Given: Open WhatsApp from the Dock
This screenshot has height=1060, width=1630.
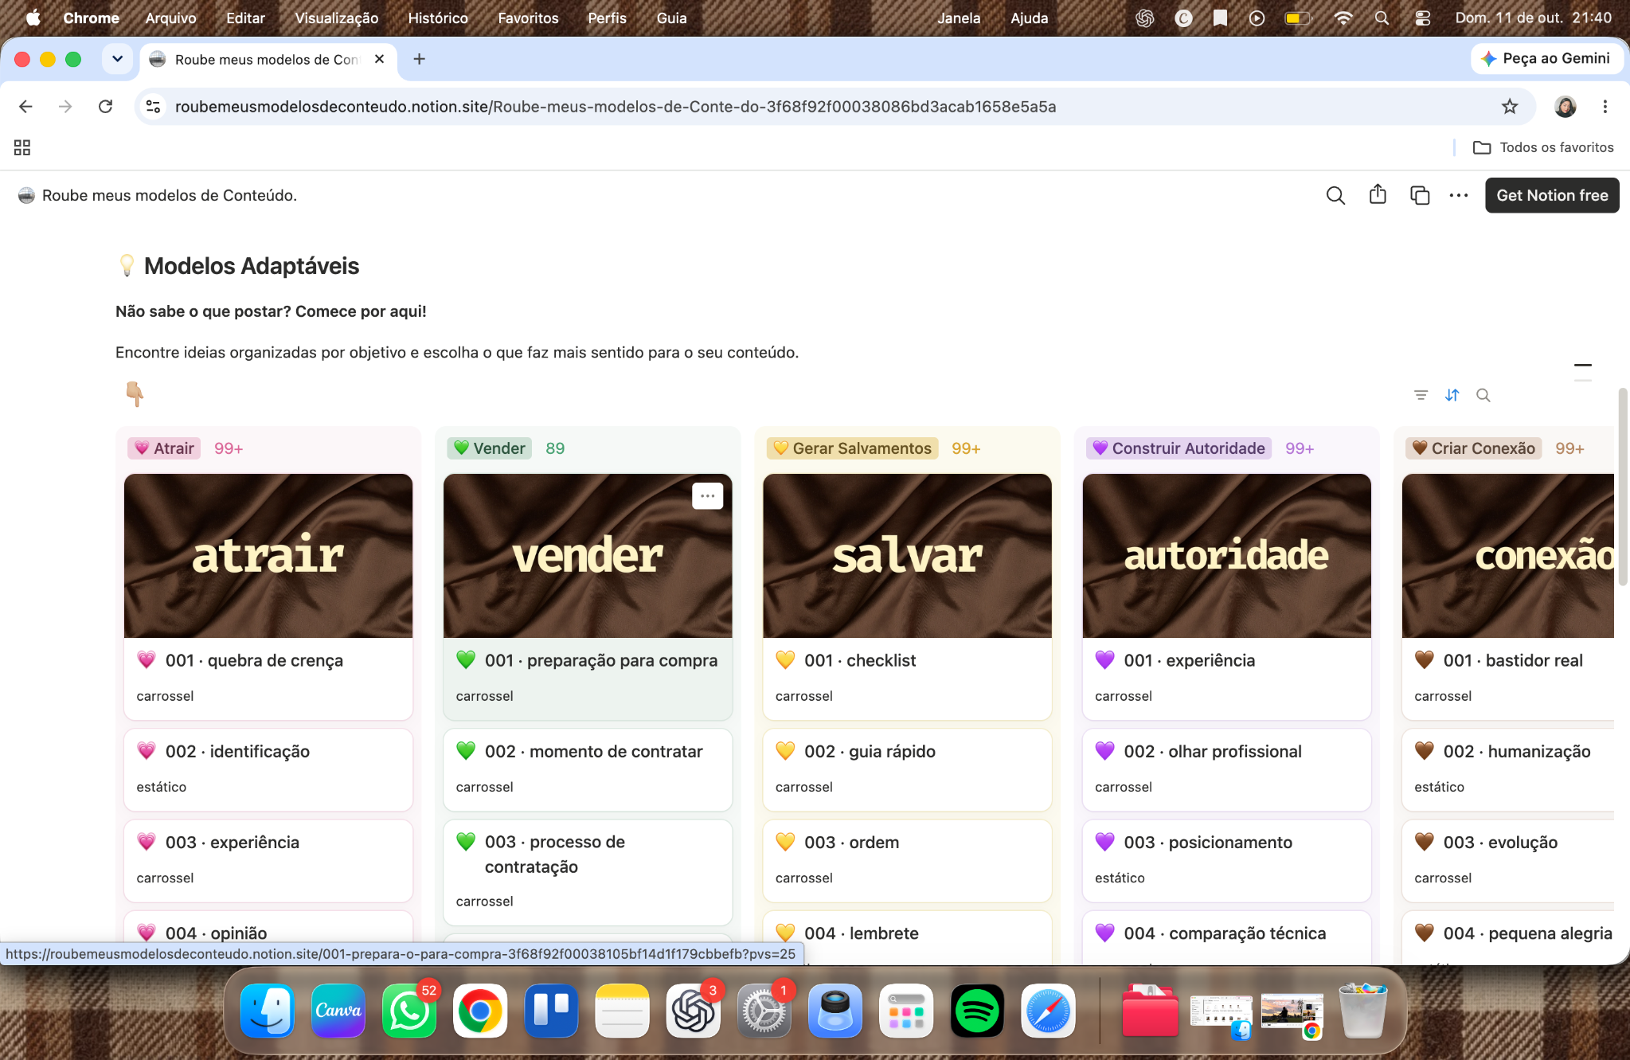Looking at the screenshot, I should coord(408,1011).
